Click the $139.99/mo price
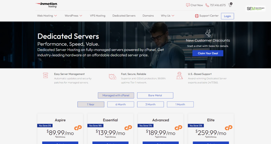 110,133
